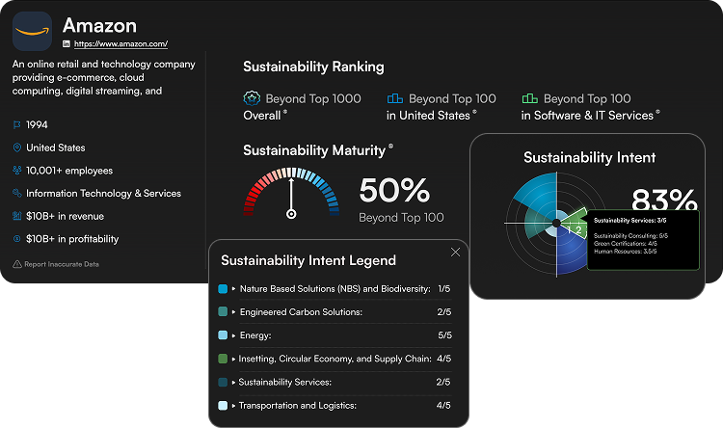Click the warning triangle icon near Report Inaccurate Data
723x428 pixels.
(x=17, y=264)
